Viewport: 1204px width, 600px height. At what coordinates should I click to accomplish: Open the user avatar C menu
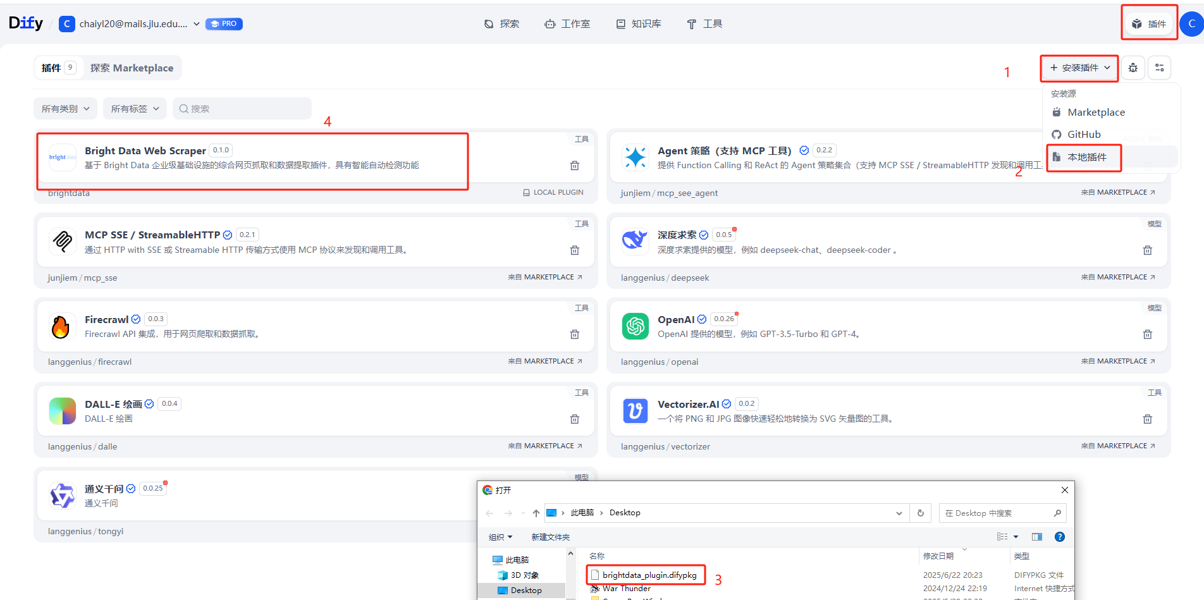pyautogui.click(x=1192, y=24)
